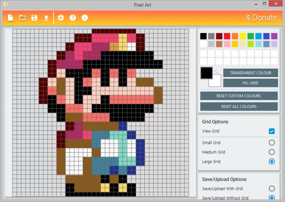Click the black primary colour box

(206, 73)
